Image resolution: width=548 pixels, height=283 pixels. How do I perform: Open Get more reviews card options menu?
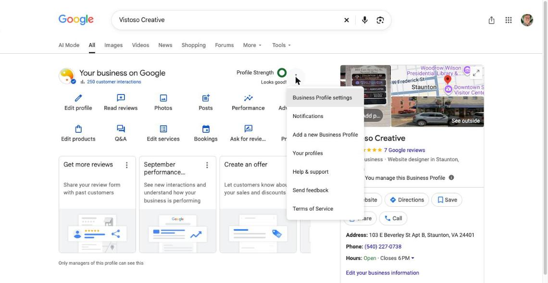click(x=126, y=165)
